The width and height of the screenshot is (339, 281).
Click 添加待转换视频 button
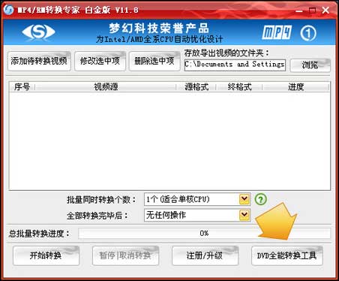pos(39,61)
